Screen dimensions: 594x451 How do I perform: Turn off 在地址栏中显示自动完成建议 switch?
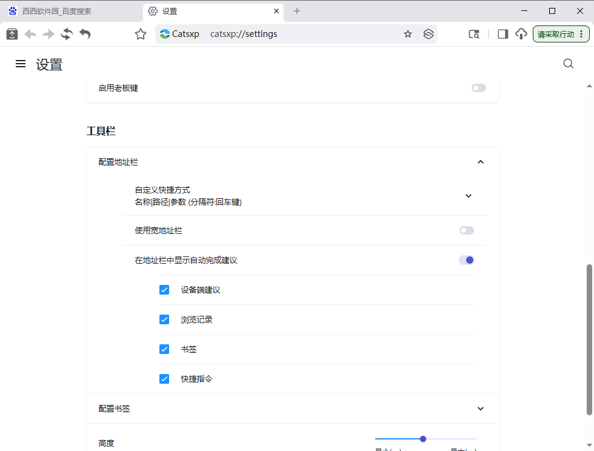tap(466, 260)
